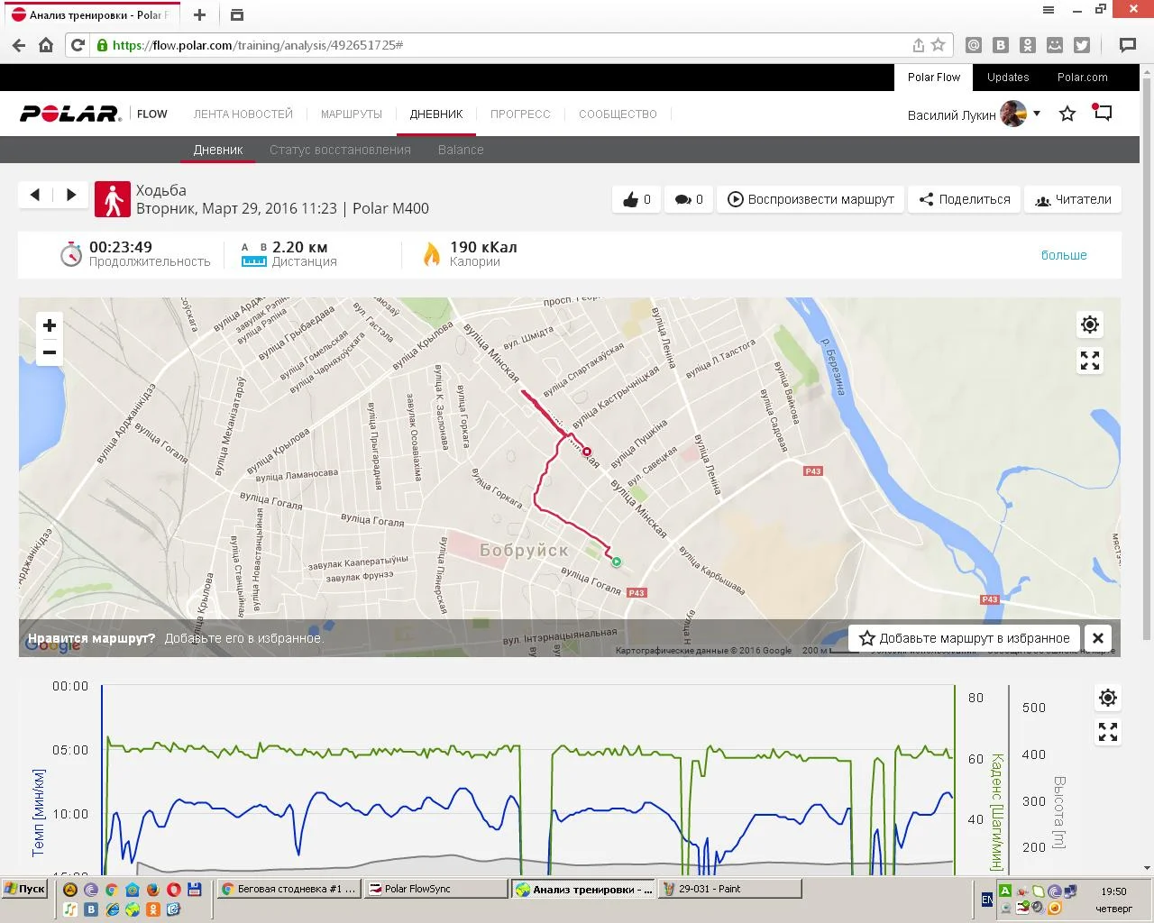Click the route finish marker on map
1154x923 pixels.
587,452
